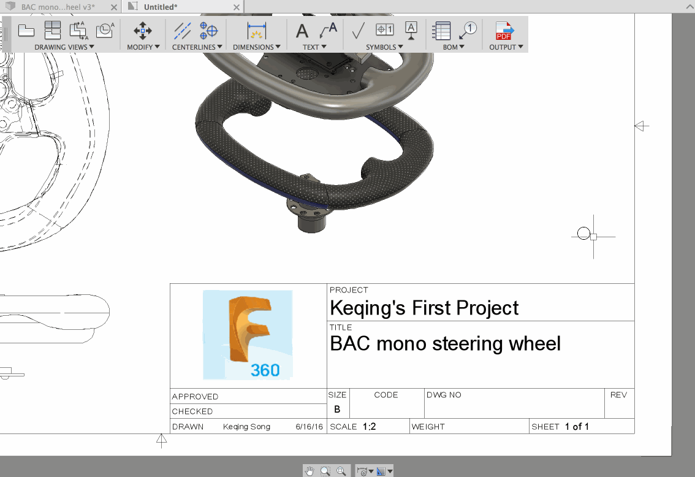
Task: Click the Output PDF icon
Action: pos(504,31)
